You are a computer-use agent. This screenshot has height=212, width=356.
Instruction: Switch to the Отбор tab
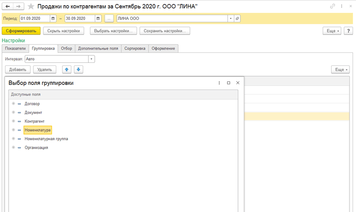(66, 48)
